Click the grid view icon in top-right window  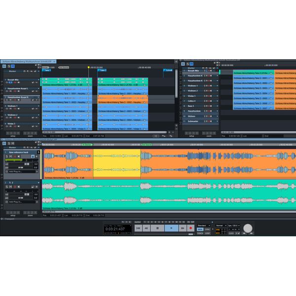[x=183, y=64]
